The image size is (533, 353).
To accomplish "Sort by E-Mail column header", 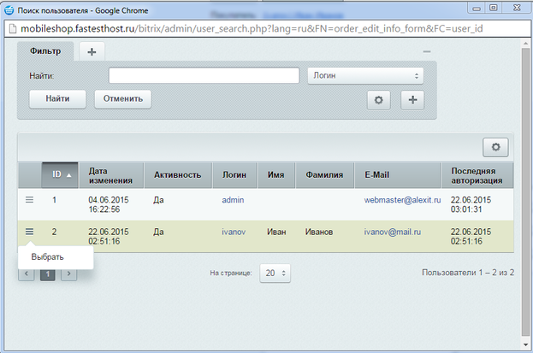I will click(x=397, y=175).
